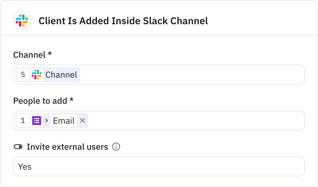Click inside the People to add field
Screen dimensions: 318x187
coord(186,121)
